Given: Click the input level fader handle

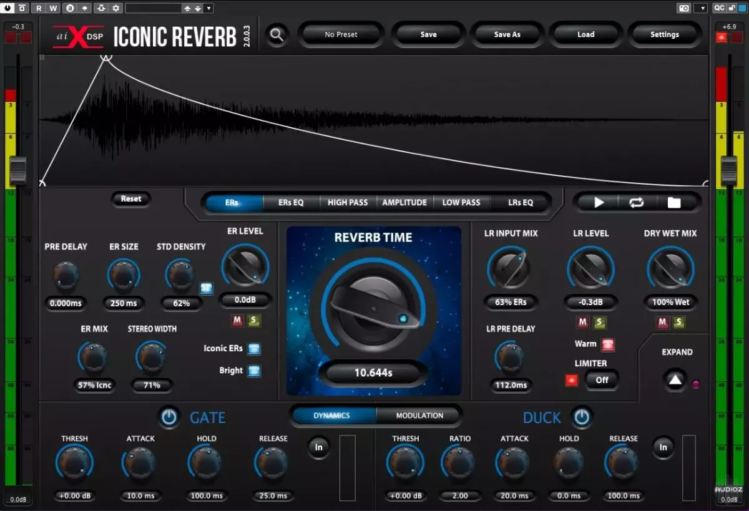Looking at the screenshot, I should pyautogui.click(x=17, y=170).
